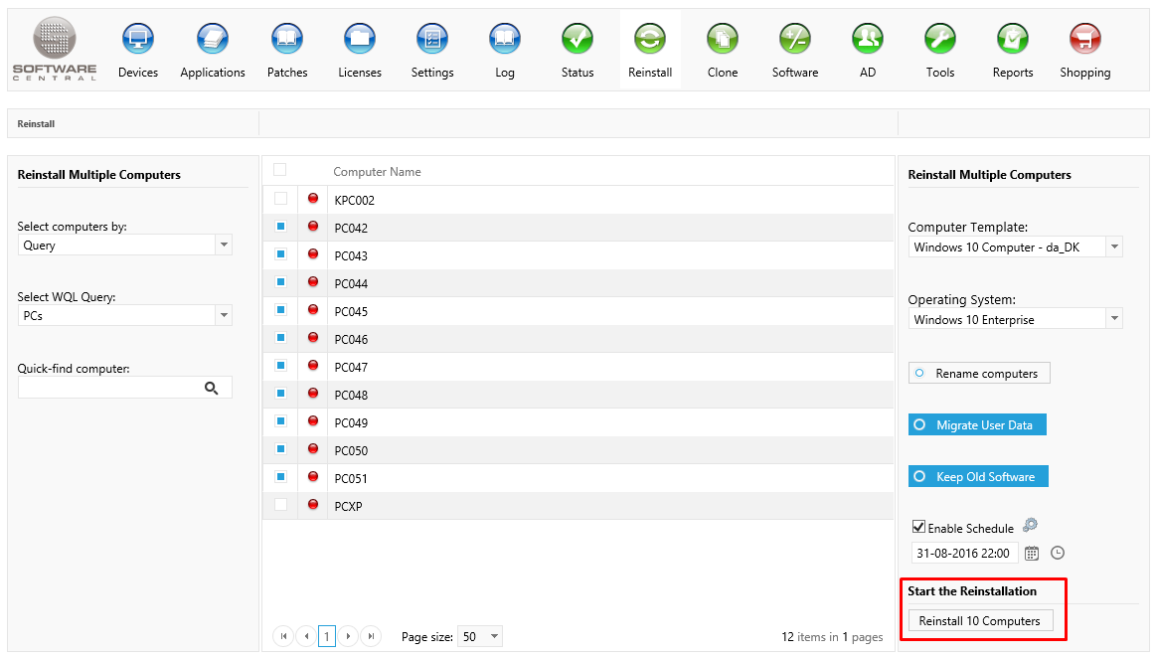Open the Devices section icon
Viewport: 1156px width, 657px height.
[137, 40]
